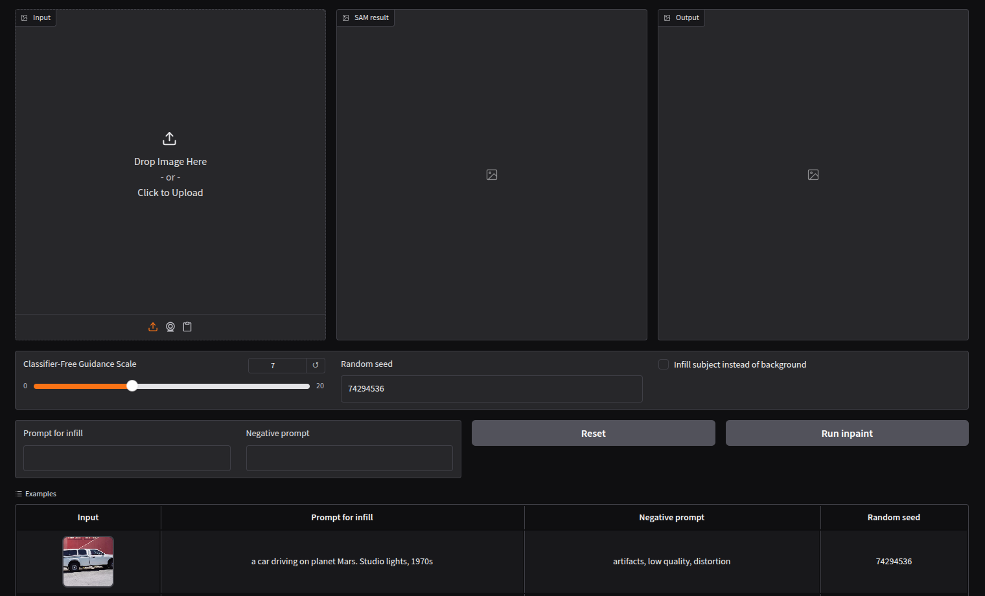
Task: Click the SAM result label icon
Action: [x=345, y=17]
